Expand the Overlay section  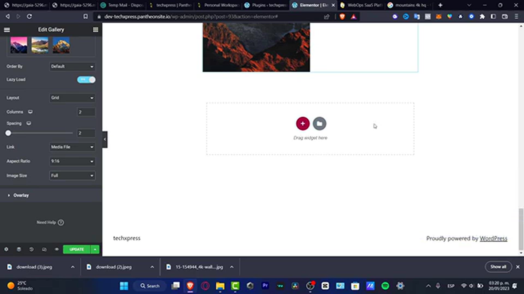[21, 195]
